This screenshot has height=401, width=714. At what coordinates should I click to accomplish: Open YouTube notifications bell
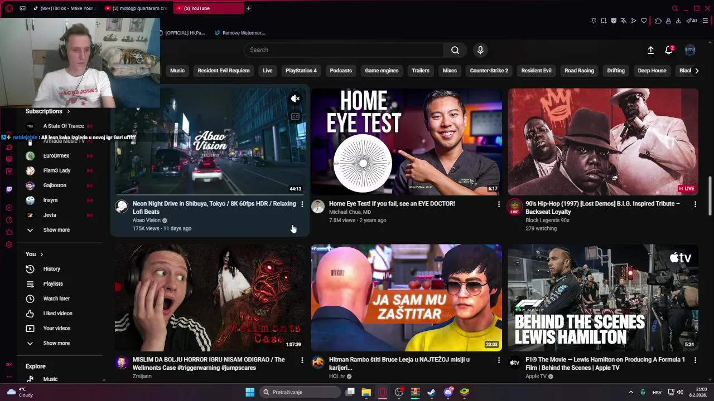click(669, 50)
